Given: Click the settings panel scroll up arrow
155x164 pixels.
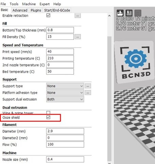Looking at the screenshot, I should pos(109,16).
